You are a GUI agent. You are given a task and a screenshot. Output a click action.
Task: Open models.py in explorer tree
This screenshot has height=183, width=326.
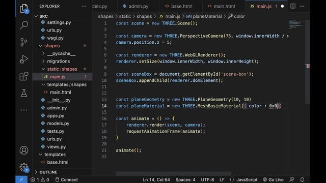tap(62, 124)
